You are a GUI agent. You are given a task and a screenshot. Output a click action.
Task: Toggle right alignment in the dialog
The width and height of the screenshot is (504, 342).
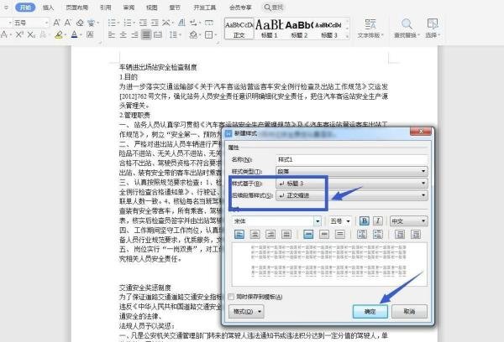click(x=270, y=235)
